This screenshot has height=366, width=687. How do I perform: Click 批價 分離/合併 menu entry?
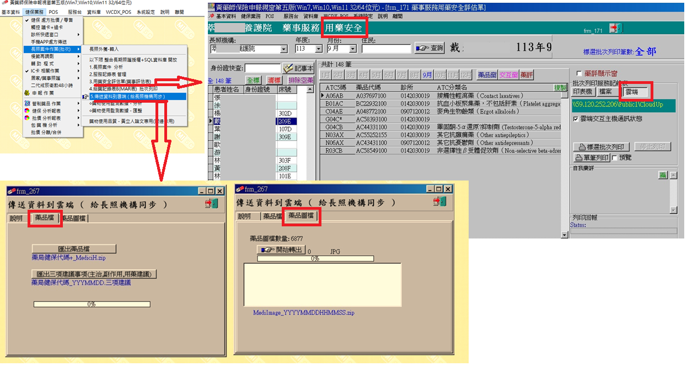pos(53,132)
